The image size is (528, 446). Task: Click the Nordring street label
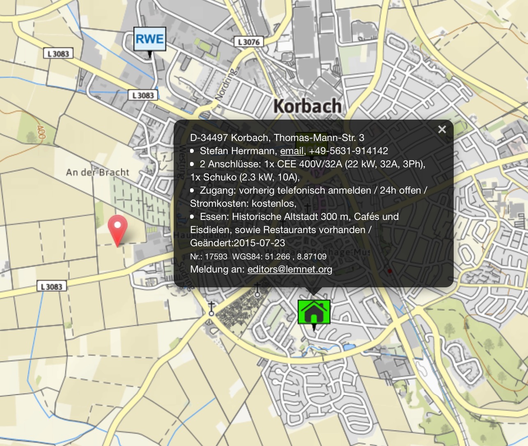tap(226, 84)
